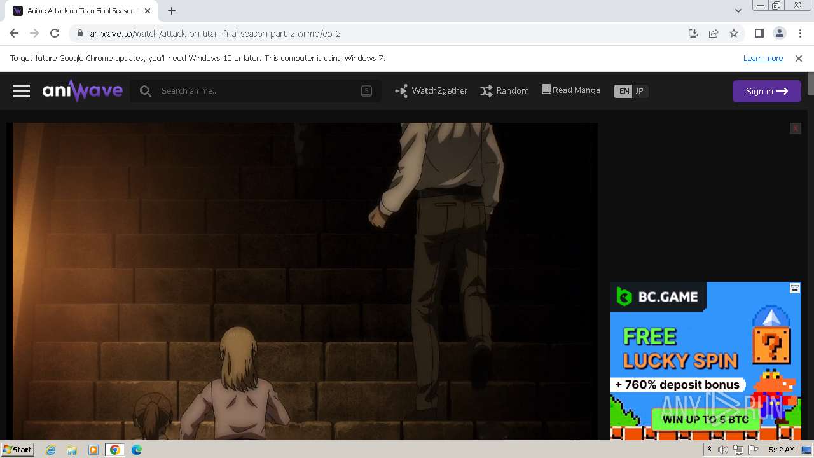Open the network tray icon
This screenshot has height=458, width=814.
tap(738, 450)
